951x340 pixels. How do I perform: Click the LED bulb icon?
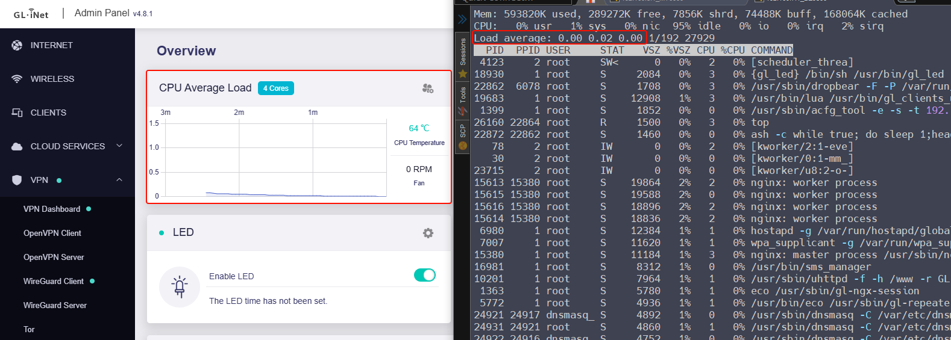(180, 287)
